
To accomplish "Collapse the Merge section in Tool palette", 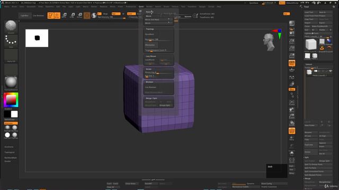I will click(307, 178).
